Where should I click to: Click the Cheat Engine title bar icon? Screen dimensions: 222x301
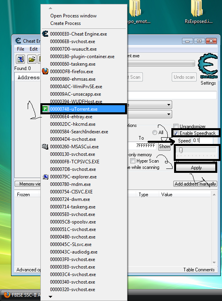coord(18,41)
